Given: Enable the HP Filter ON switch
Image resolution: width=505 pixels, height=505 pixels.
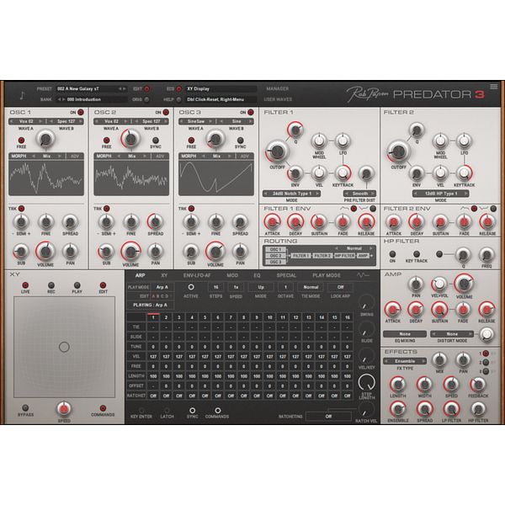Looking at the screenshot, I should click(392, 254).
